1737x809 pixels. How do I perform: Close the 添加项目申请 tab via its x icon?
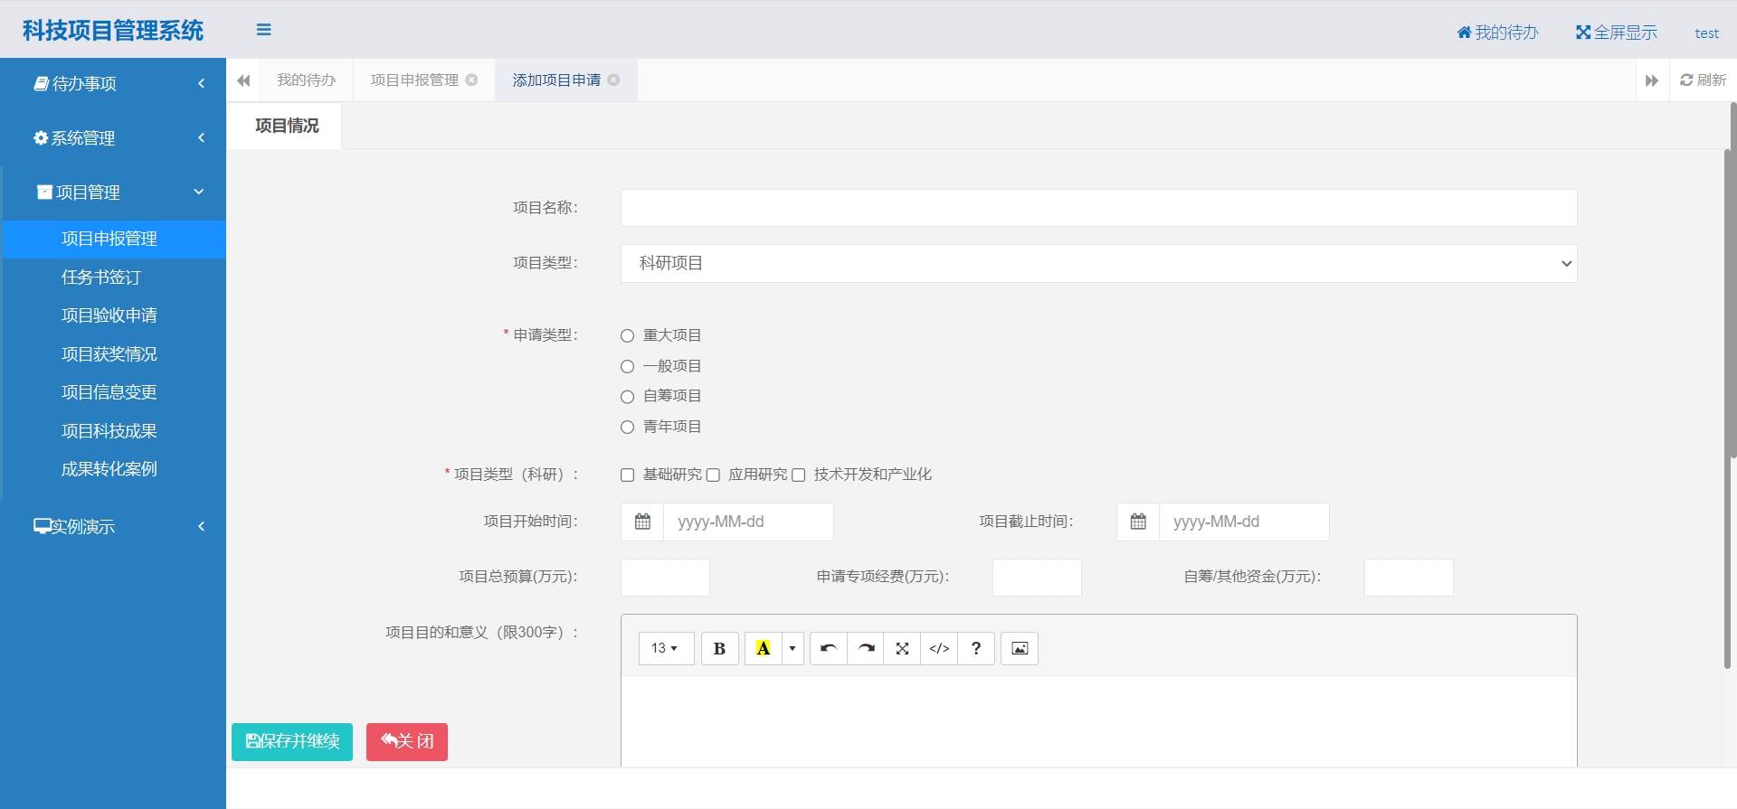coord(613,80)
